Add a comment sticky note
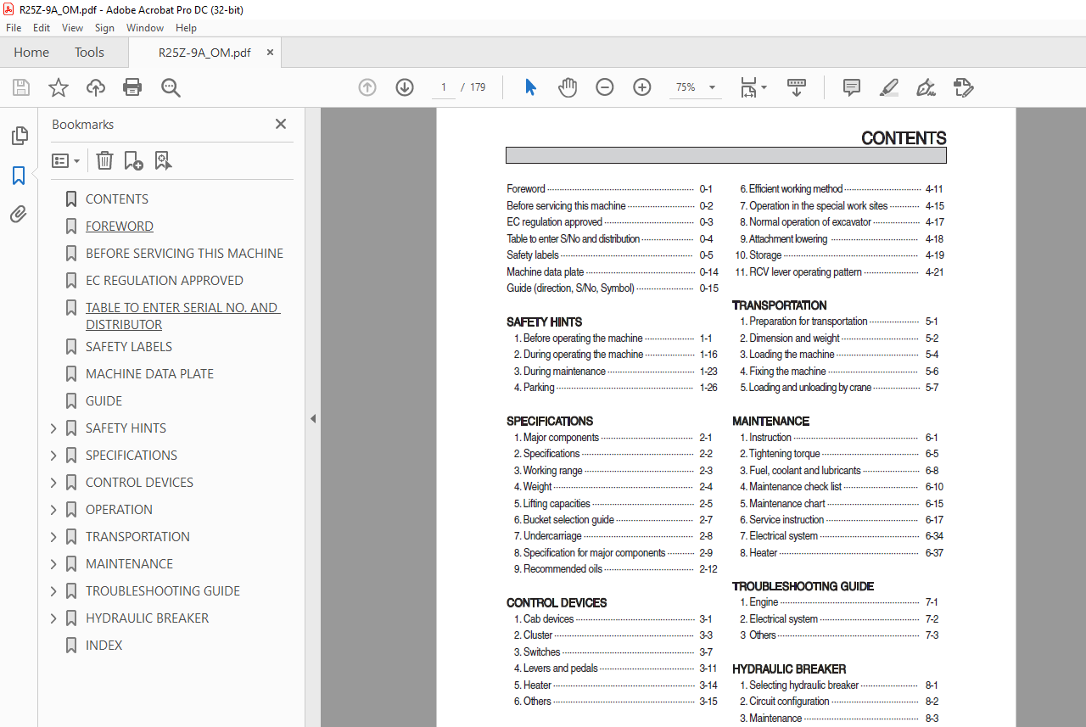 click(852, 87)
